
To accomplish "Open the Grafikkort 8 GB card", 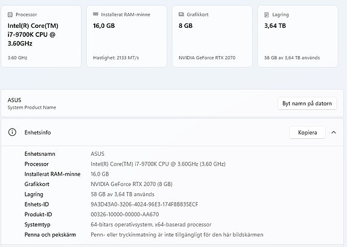I will coord(212,36).
